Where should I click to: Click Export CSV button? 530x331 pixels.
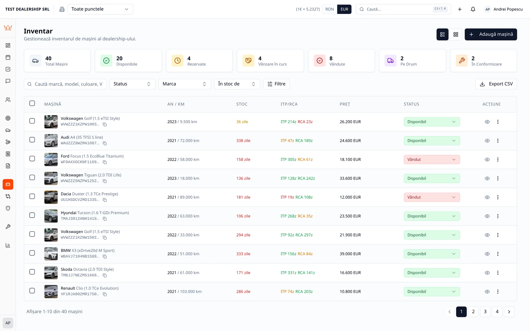[496, 84]
